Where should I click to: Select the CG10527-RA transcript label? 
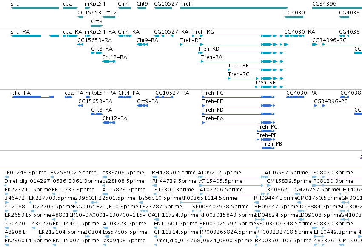[171, 32]
